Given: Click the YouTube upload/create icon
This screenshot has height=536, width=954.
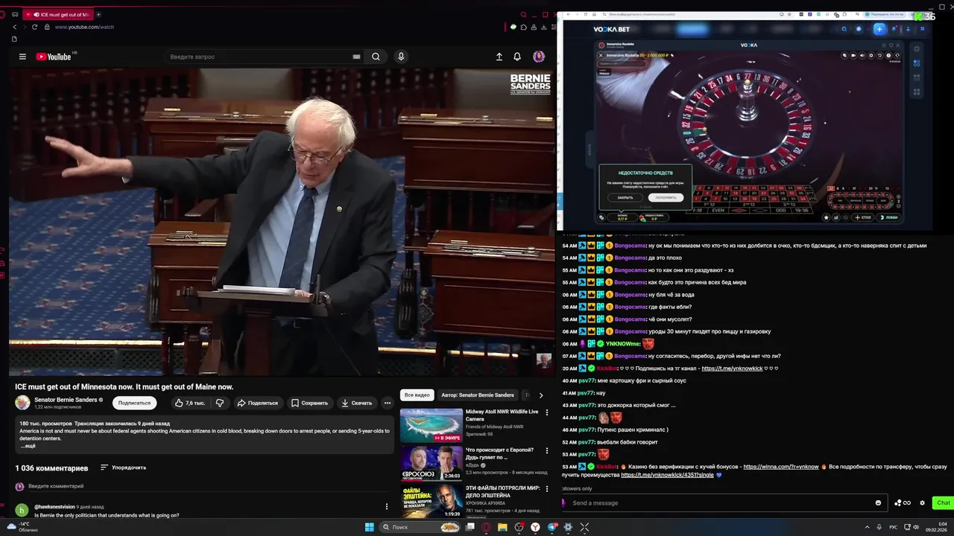Looking at the screenshot, I should (499, 57).
